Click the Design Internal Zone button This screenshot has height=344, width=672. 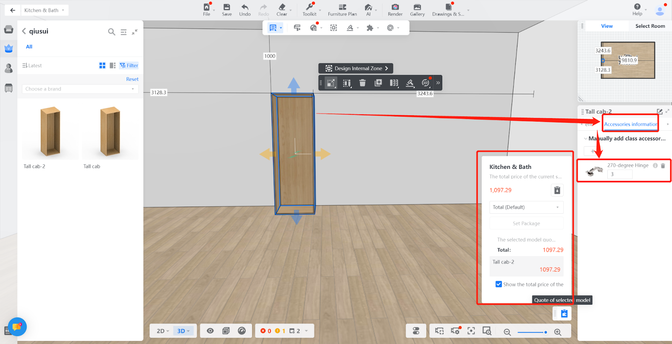356,68
